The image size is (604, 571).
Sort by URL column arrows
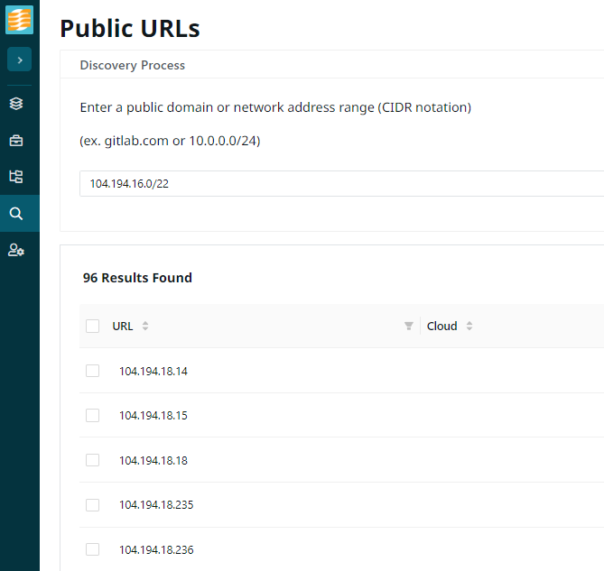[145, 327]
